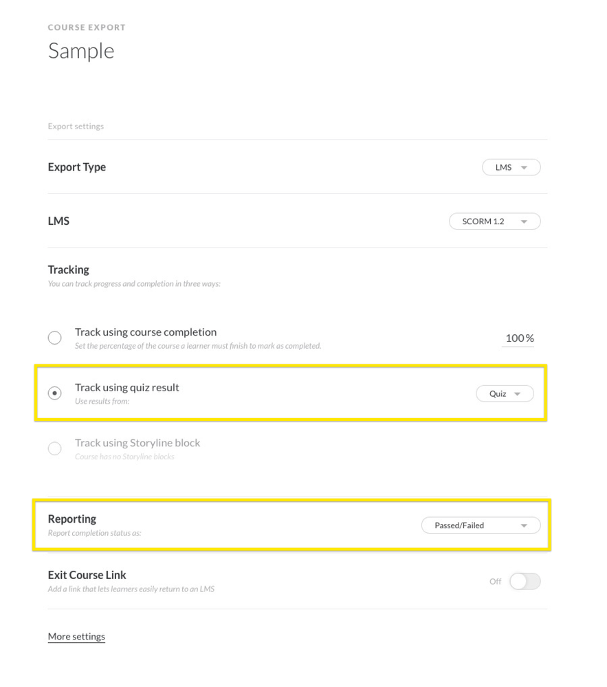Select the quiz result tracking radio button

point(55,393)
